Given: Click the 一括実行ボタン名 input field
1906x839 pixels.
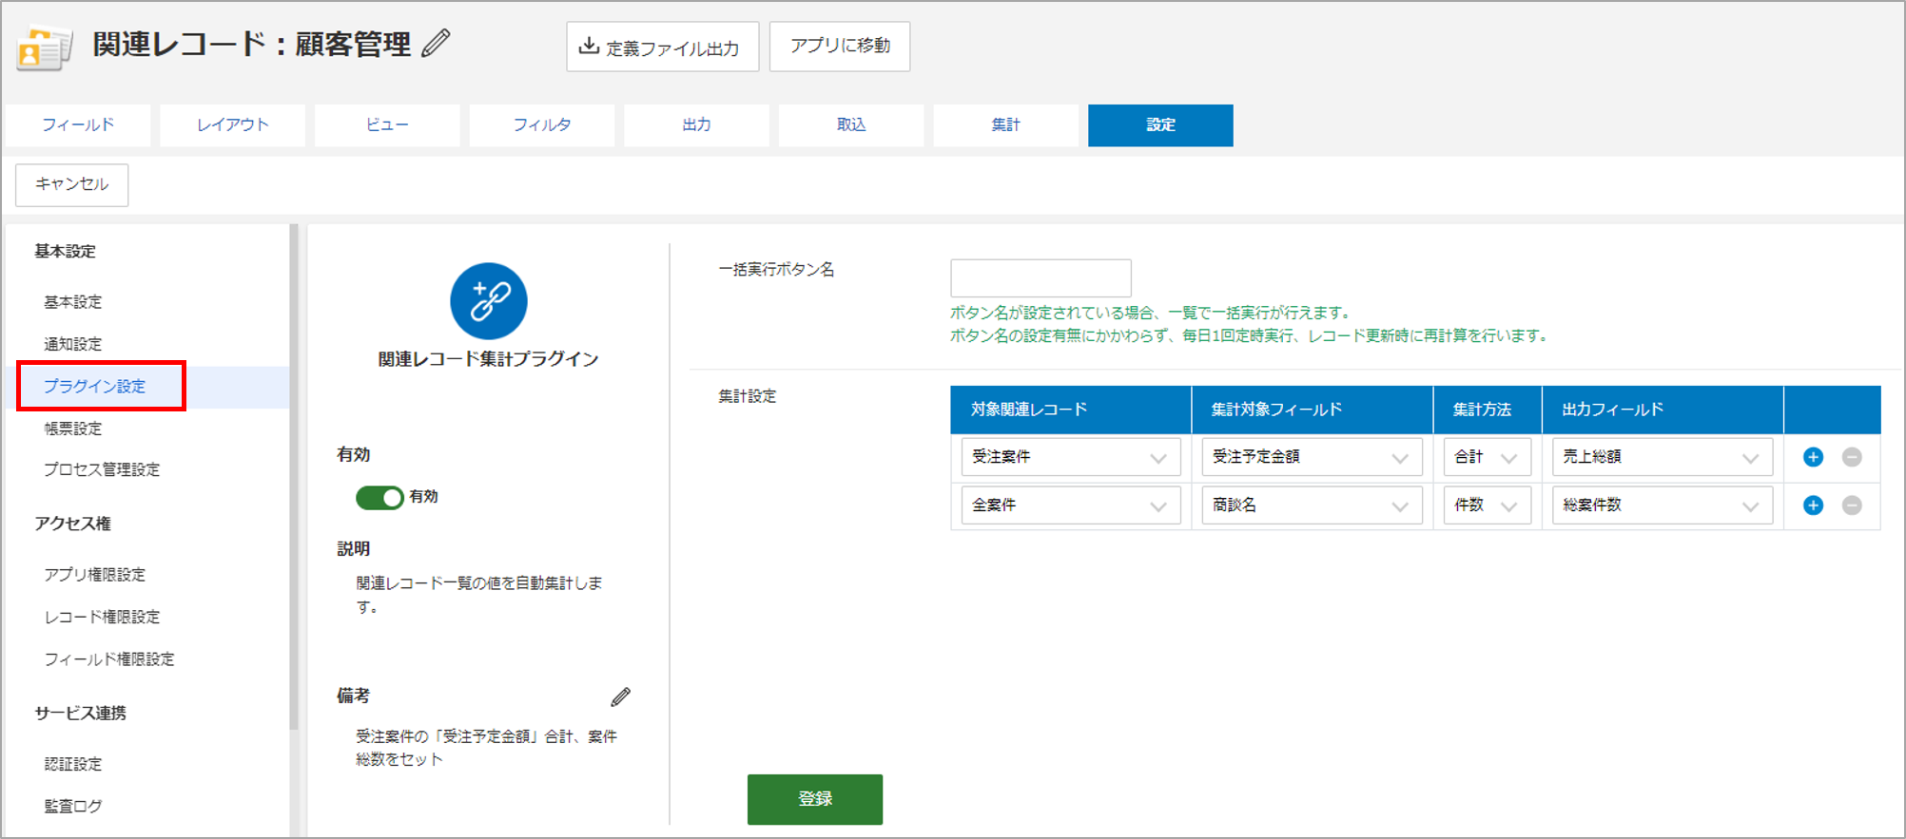Looking at the screenshot, I should [x=1041, y=278].
